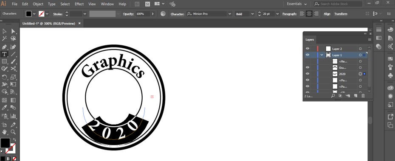
Task: Open the Object menu
Action: (x=38, y=4)
